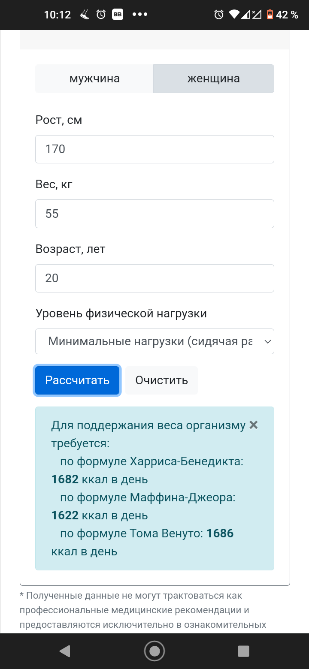Viewport: 309px width, 669px height.
Task: Tap the BB notification icon
Action: tap(118, 15)
